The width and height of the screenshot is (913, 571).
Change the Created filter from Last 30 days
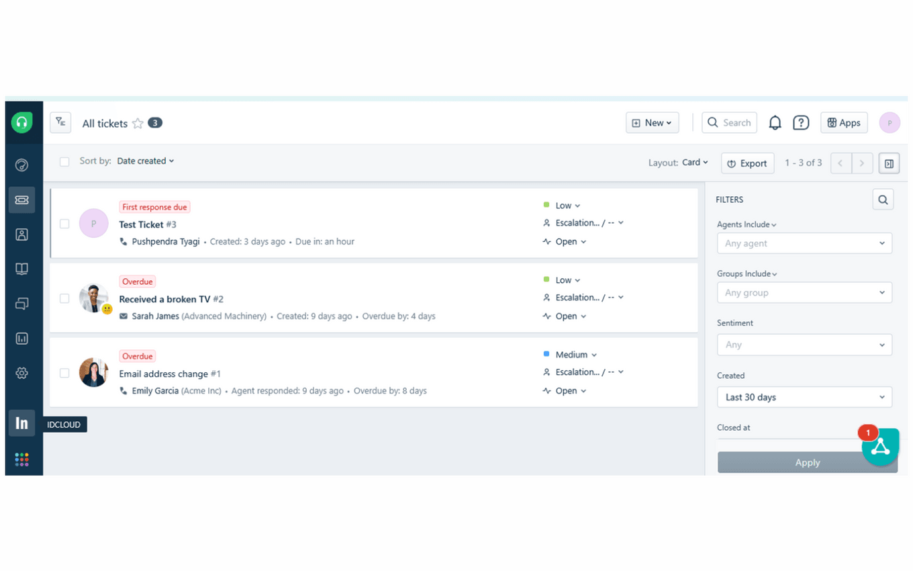(x=804, y=397)
